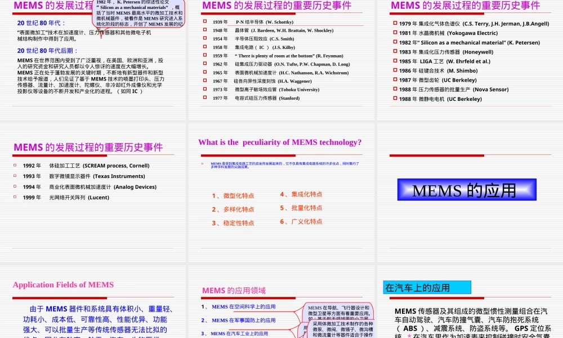This screenshot has height=338, width=563.
Task: Click the blue 'MEMS 的应用' banner box
Action: [x=467, y=190]
